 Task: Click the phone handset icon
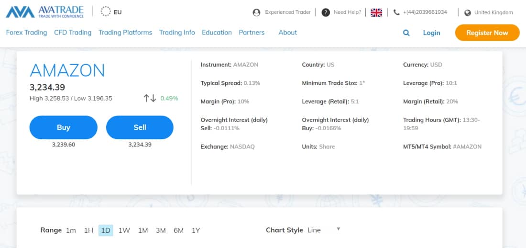pyautogui.click(x=396, y=12)
